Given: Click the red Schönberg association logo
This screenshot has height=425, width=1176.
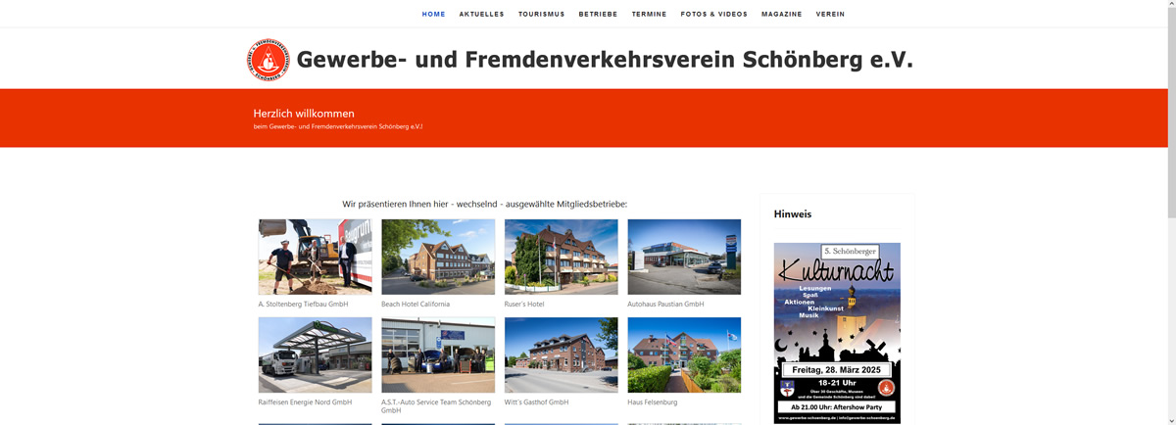Looking at the screenshot, I should coord(268,60).
